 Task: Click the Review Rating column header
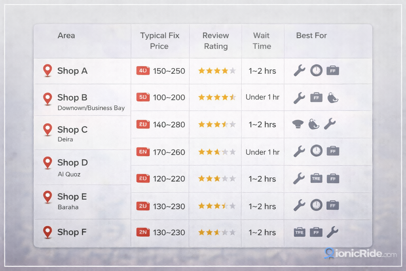pyautogui.click(x=216, y=41)
